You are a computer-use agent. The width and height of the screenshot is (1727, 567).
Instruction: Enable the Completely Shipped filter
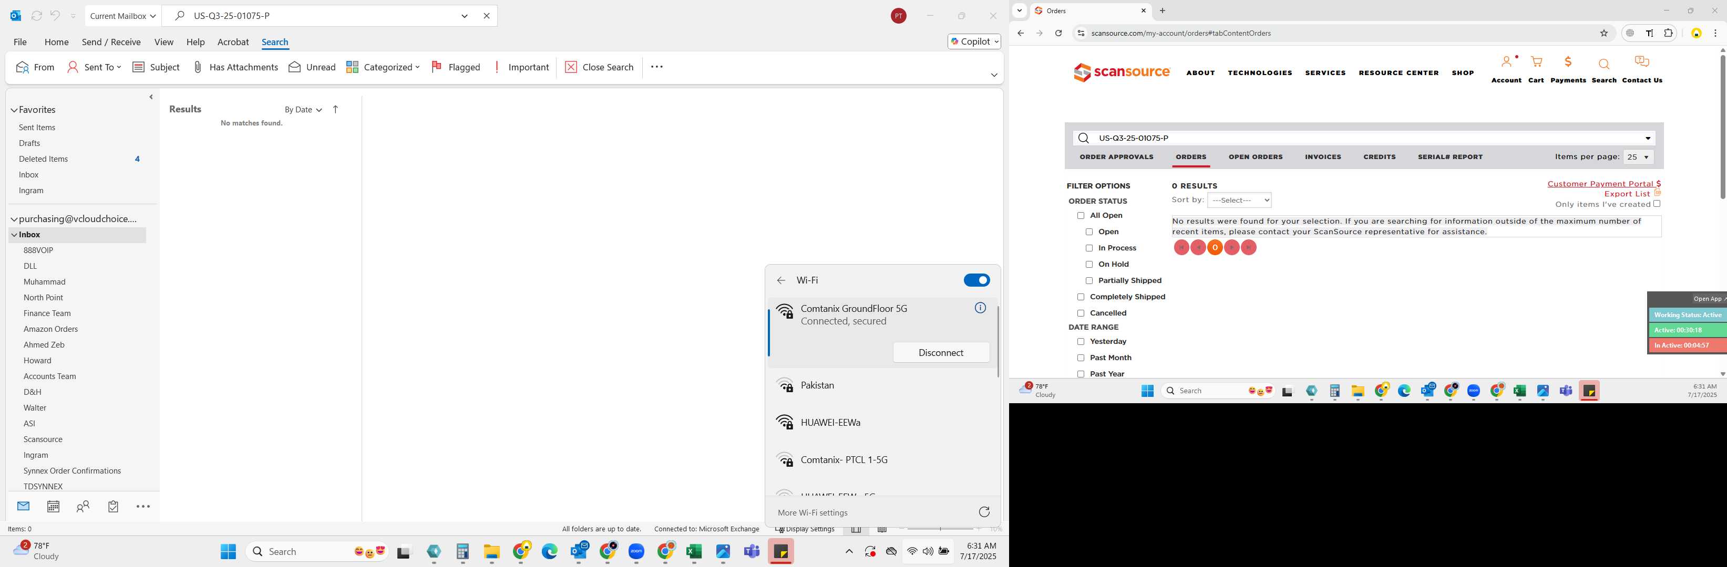click(1081, 297)
